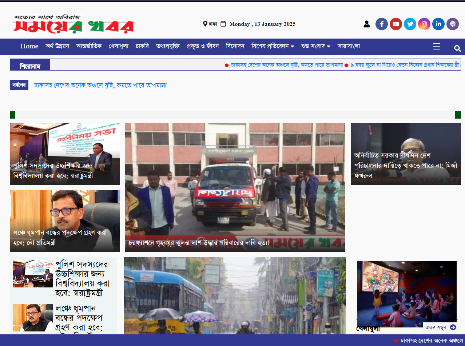Viewport: 465px width, 346px height.
Task: Expand the বিশেষ প্রতিবেদন dropdown menu
Action: point(273,46)
